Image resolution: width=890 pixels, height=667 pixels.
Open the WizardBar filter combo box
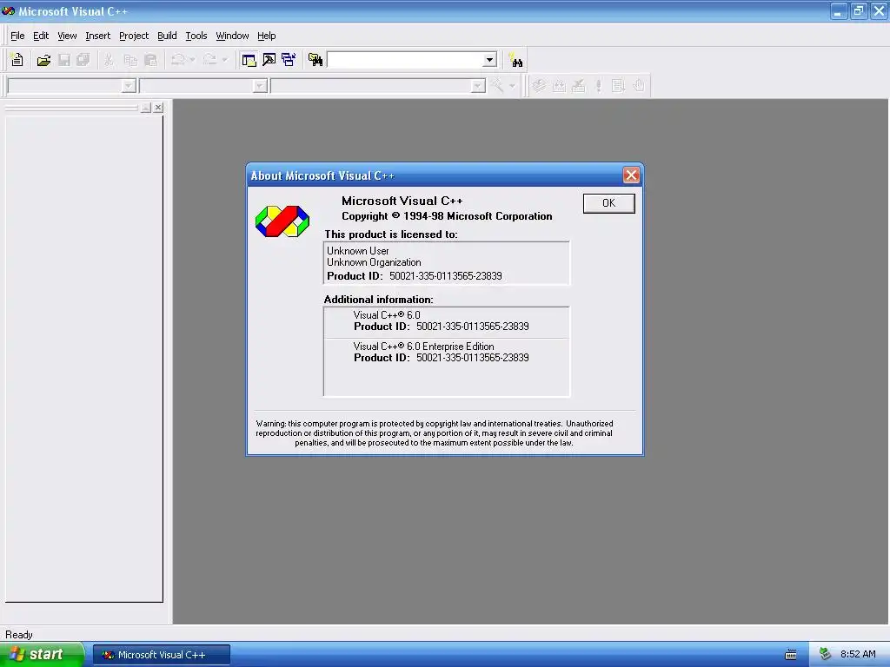(203, 86)
